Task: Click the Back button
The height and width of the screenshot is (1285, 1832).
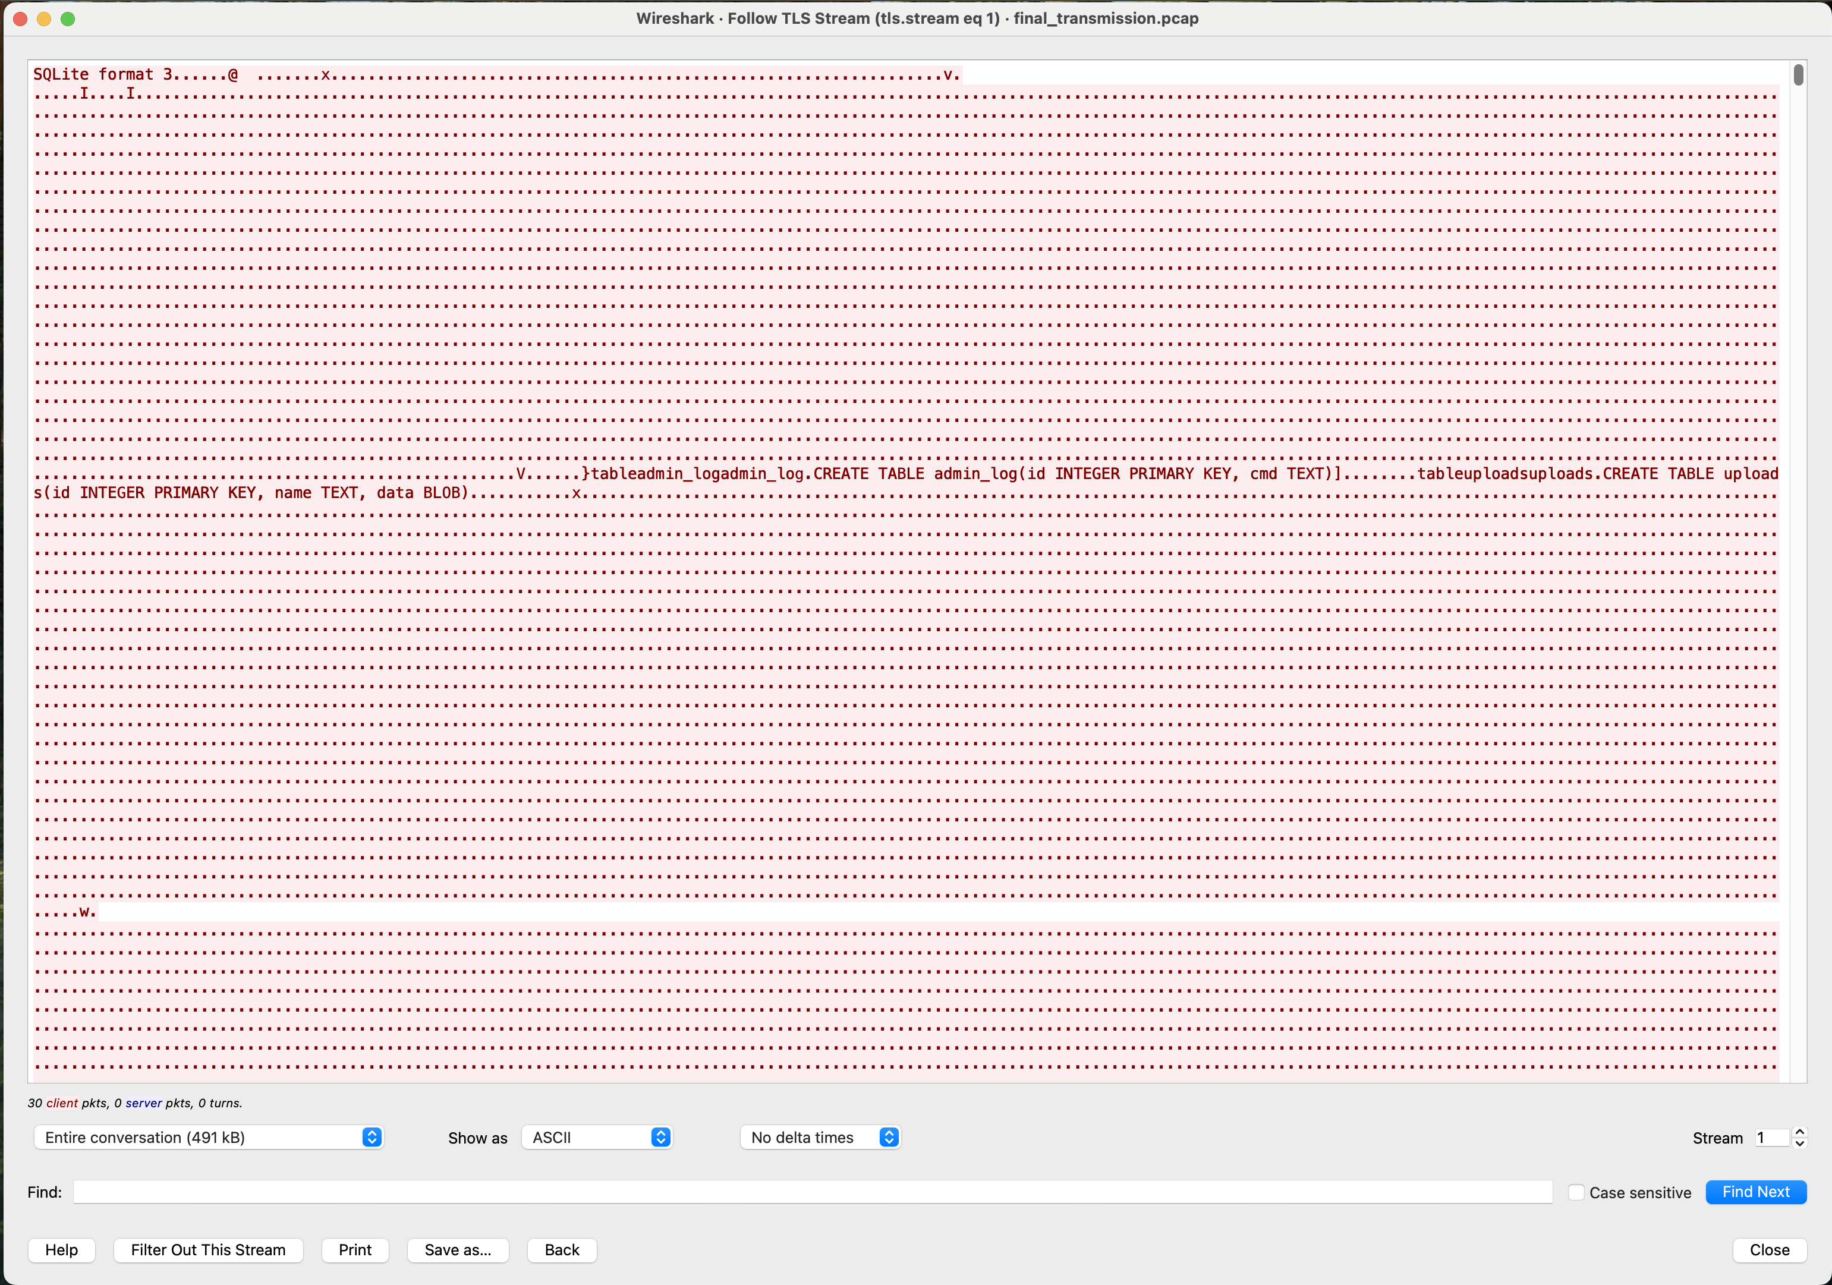Action: coord(561,1250)
